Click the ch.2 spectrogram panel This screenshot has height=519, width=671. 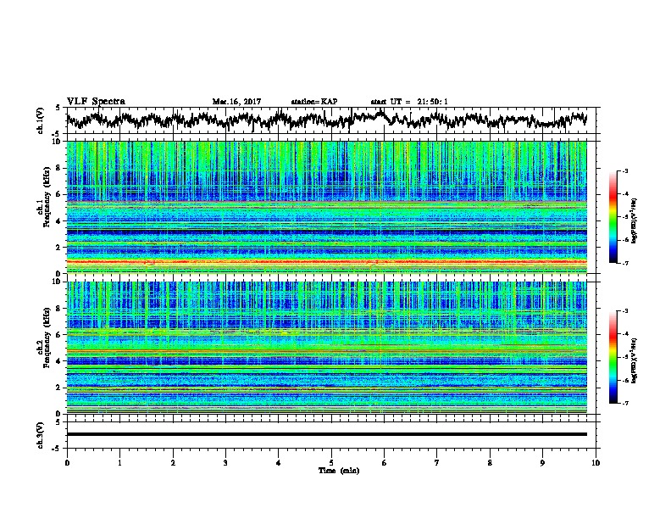[327, 348]
